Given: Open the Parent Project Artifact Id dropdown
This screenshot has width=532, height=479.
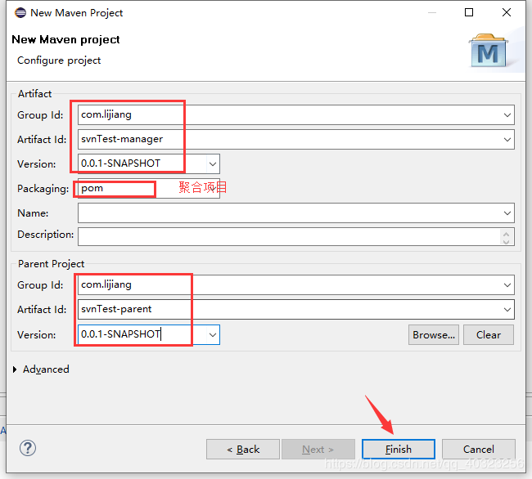Looking at the screenshot, I should click(x=507, y=310).
